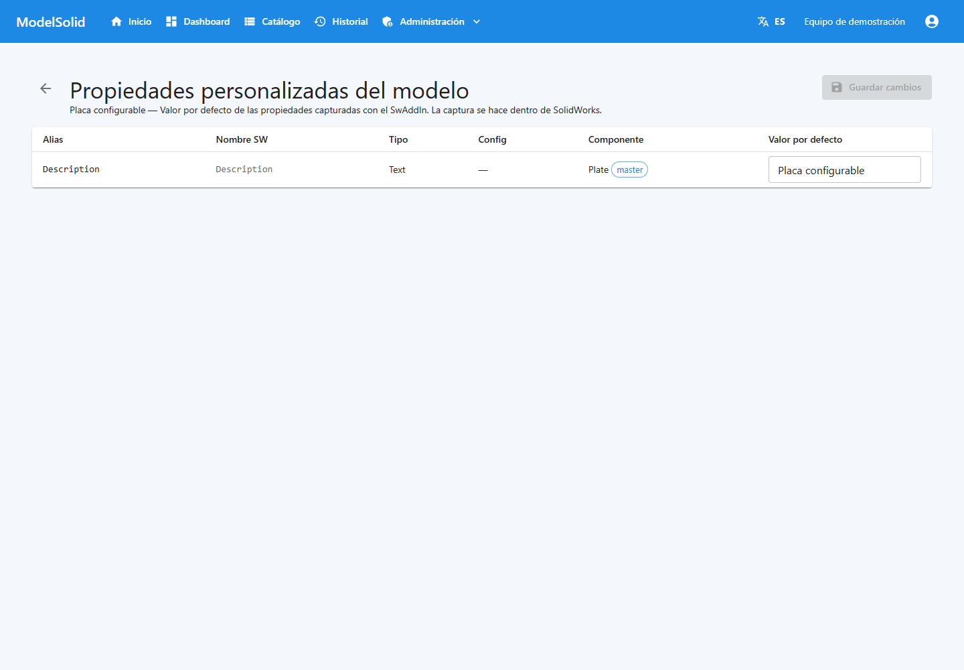Click the translate language icon
964x670 pixels.
tap(763, 21)
